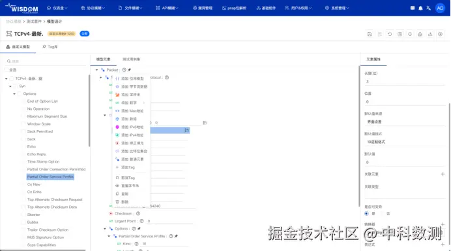The width and height of the screenshot is (451, 251).
Task: Click the help icon next to Kind
Action: [x=136, y=244]
